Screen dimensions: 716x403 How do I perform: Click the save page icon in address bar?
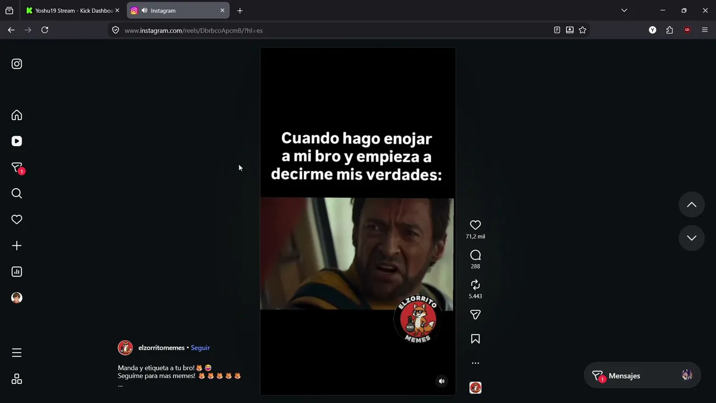(570, 30)
